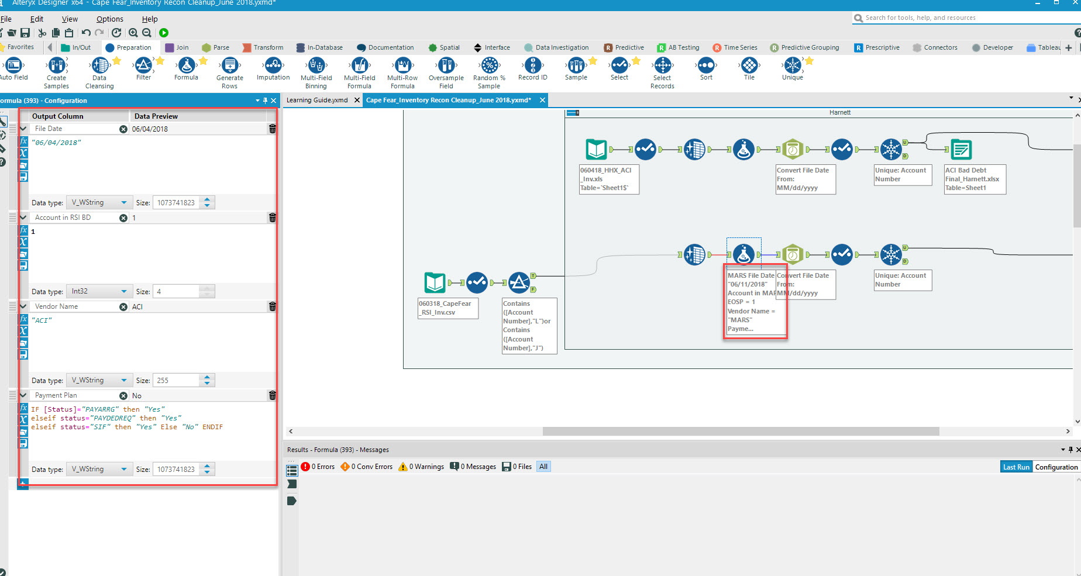The height and width of the screenshot is (576, 1081).
Task: Delete the File Date output column via trash icon
Action: tap(272, 129)
